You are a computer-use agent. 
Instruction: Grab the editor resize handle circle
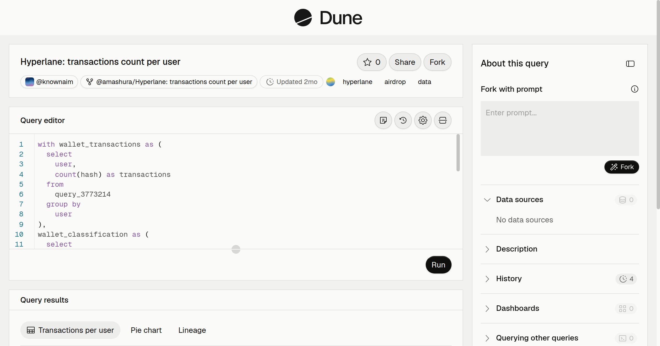[x=236, y=249]
